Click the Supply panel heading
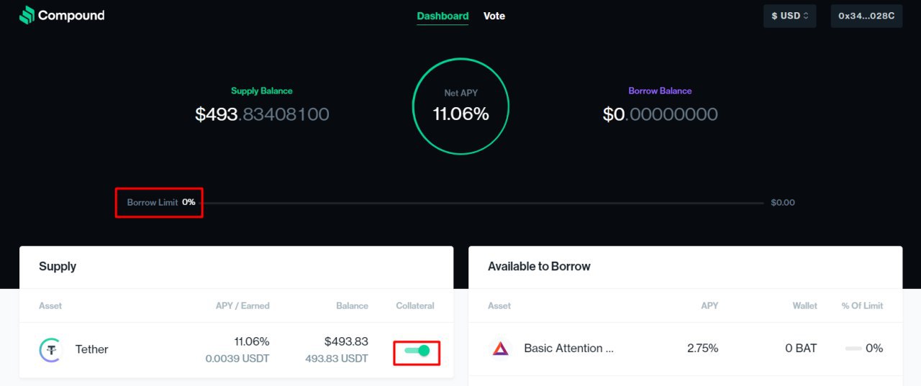The width and height of the screenshot is (921, 386). coord(58,267)
